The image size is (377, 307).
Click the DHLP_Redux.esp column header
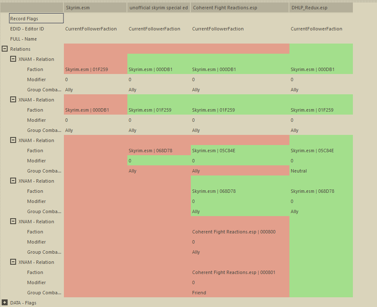321,8
